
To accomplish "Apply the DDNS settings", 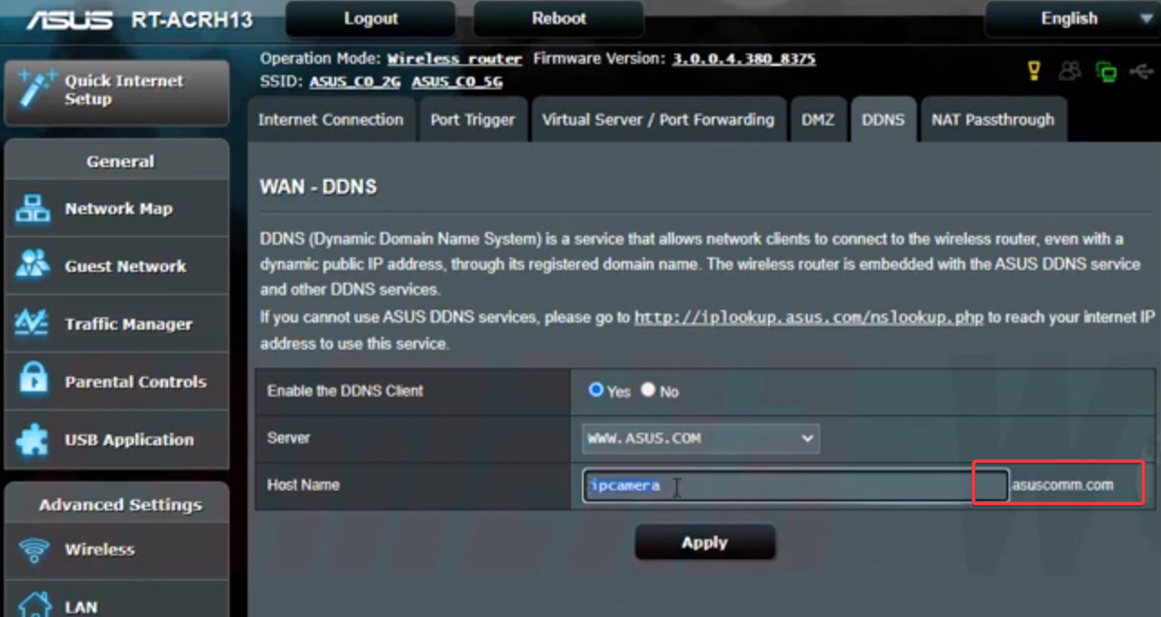I will (x=705, y=543).
